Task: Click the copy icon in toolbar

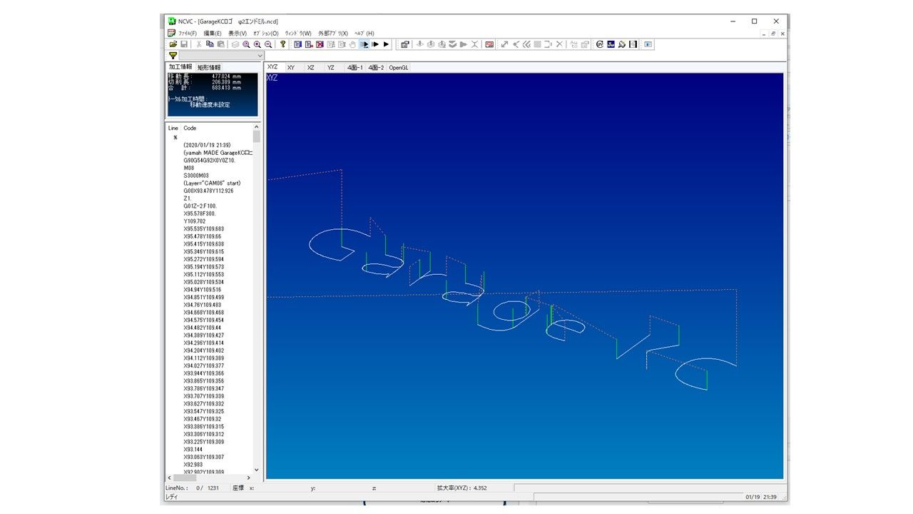Action: coord(210,44)
